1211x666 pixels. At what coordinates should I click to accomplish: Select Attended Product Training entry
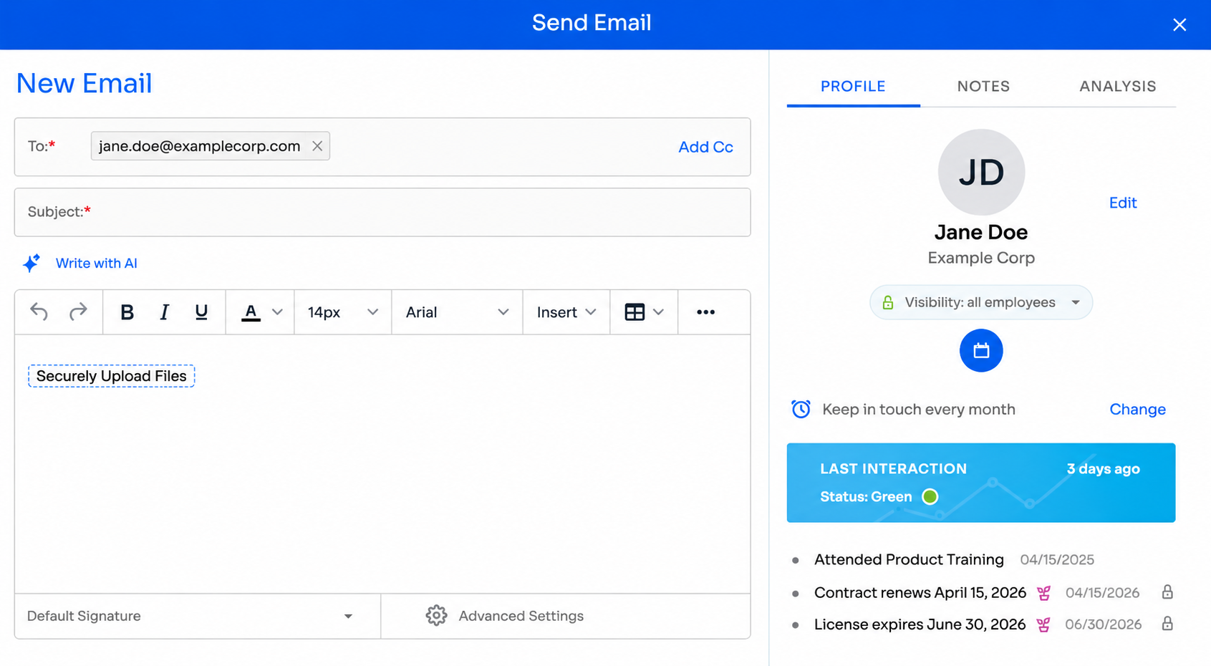click(x=909, y=560)
